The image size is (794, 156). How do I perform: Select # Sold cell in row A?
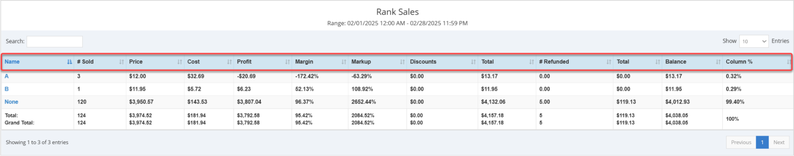click(79, 76)
